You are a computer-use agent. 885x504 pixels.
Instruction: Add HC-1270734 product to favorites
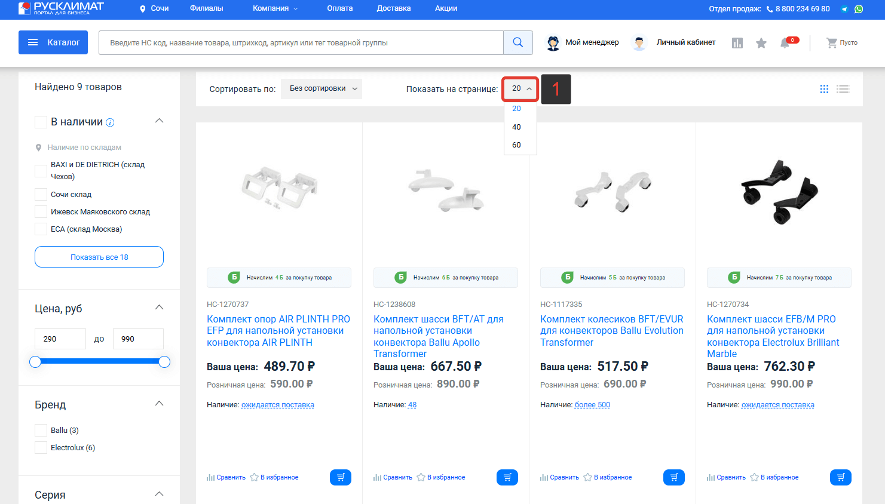[x=774, y=477]
